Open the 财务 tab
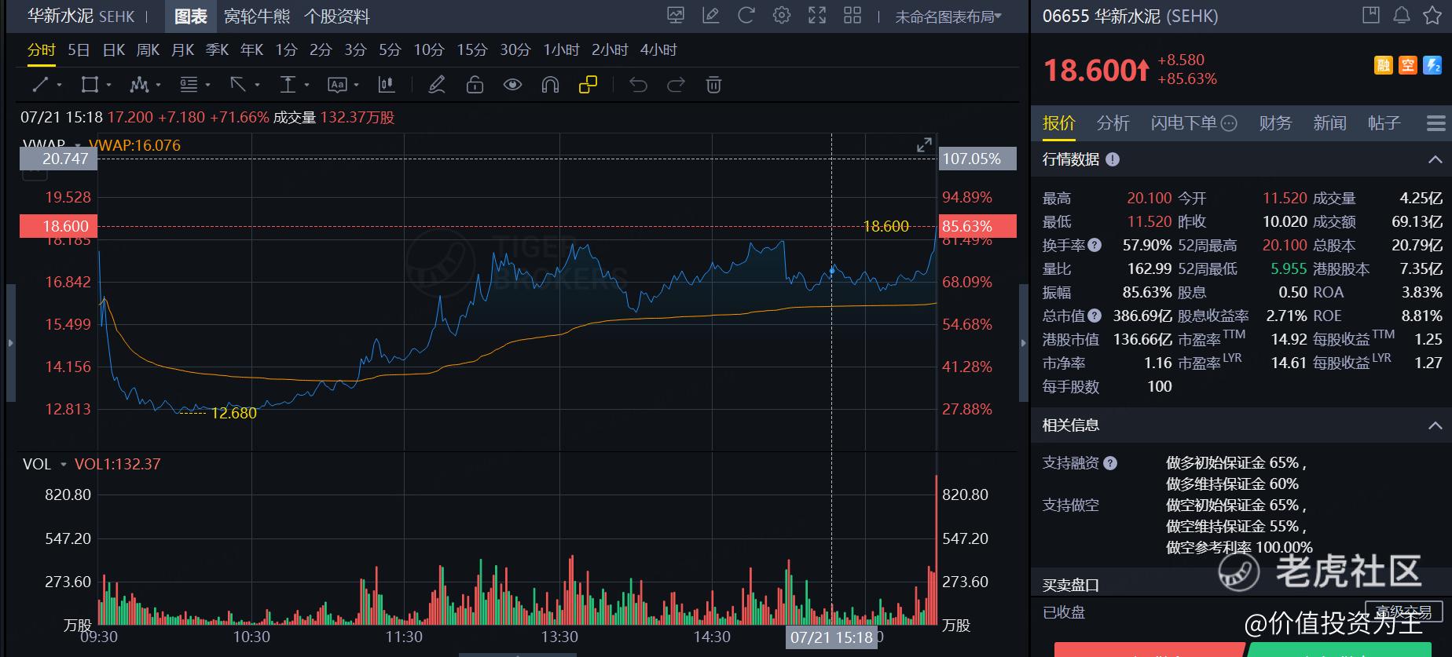1452x657 pixels. [1275, 123]
